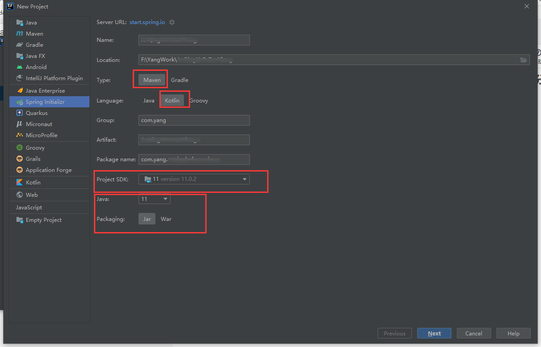Pick the Android robot icon
Image resolution: width=541 pixels, height=347 pixels.
[x=20, y=67]
